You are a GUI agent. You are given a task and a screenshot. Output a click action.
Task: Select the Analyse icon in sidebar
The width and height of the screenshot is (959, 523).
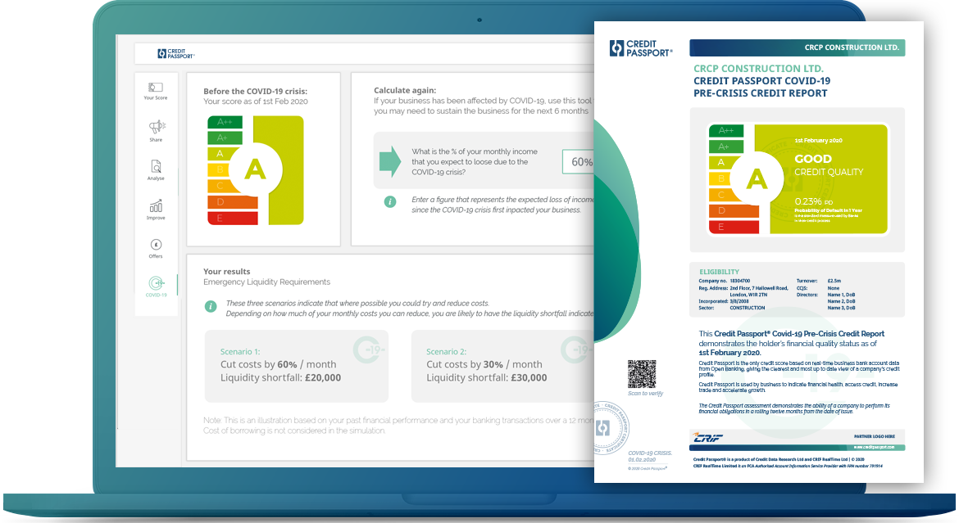click(x=156, y=168)
